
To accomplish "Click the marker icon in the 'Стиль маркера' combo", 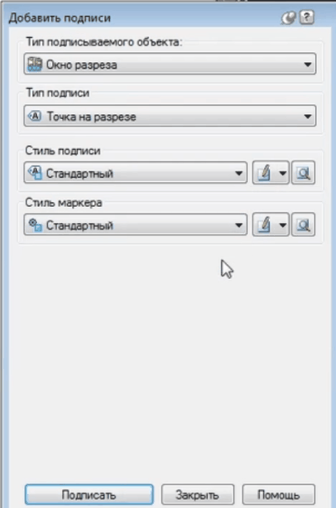I will pos(35,224).
